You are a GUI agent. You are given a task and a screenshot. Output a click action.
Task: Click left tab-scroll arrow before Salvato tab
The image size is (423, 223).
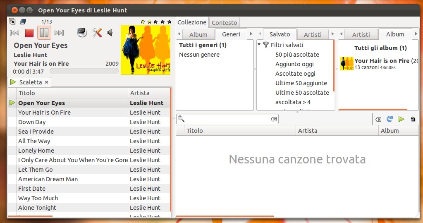coord(260,34)
